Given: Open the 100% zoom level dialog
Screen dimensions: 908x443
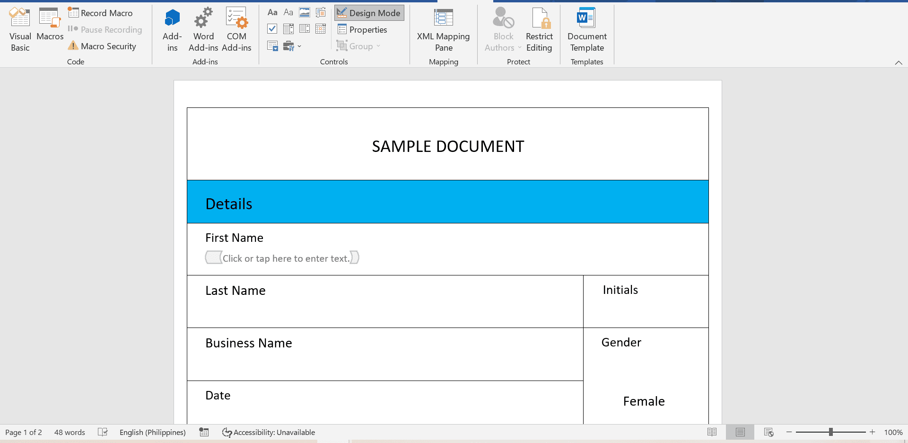Looking at the screenshot, I should (x=893, y=432).
